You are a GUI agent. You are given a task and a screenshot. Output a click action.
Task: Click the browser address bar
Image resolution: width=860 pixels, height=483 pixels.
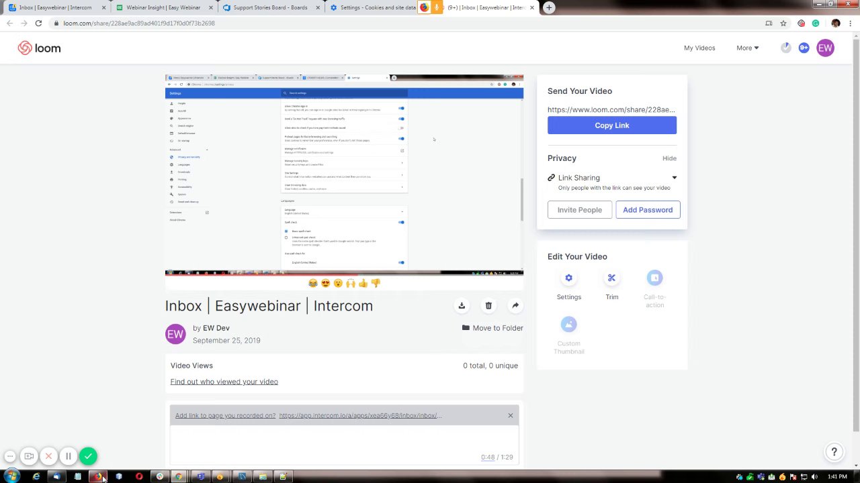pos(403,23)
